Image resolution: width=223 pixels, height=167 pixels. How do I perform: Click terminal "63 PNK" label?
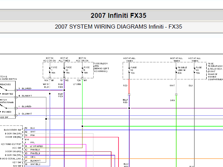(x=30, y=135)
